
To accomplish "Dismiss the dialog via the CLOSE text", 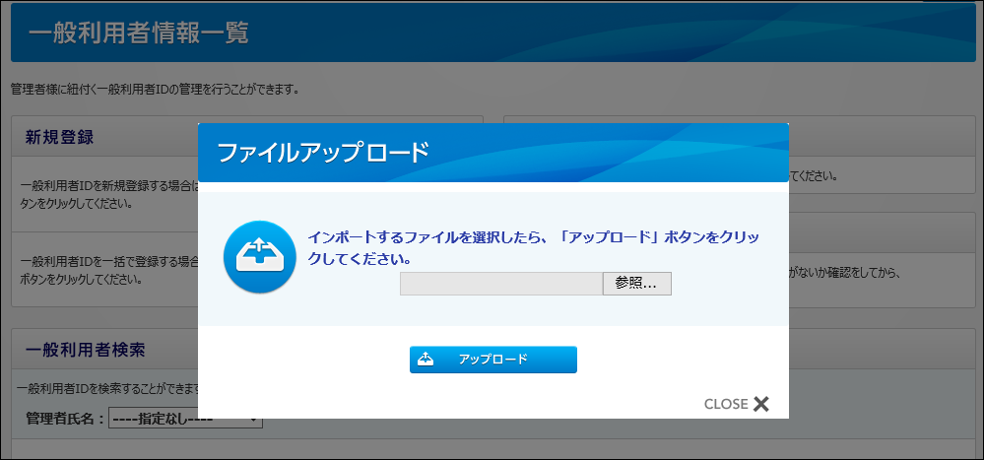I will click(x=726, y=404).
